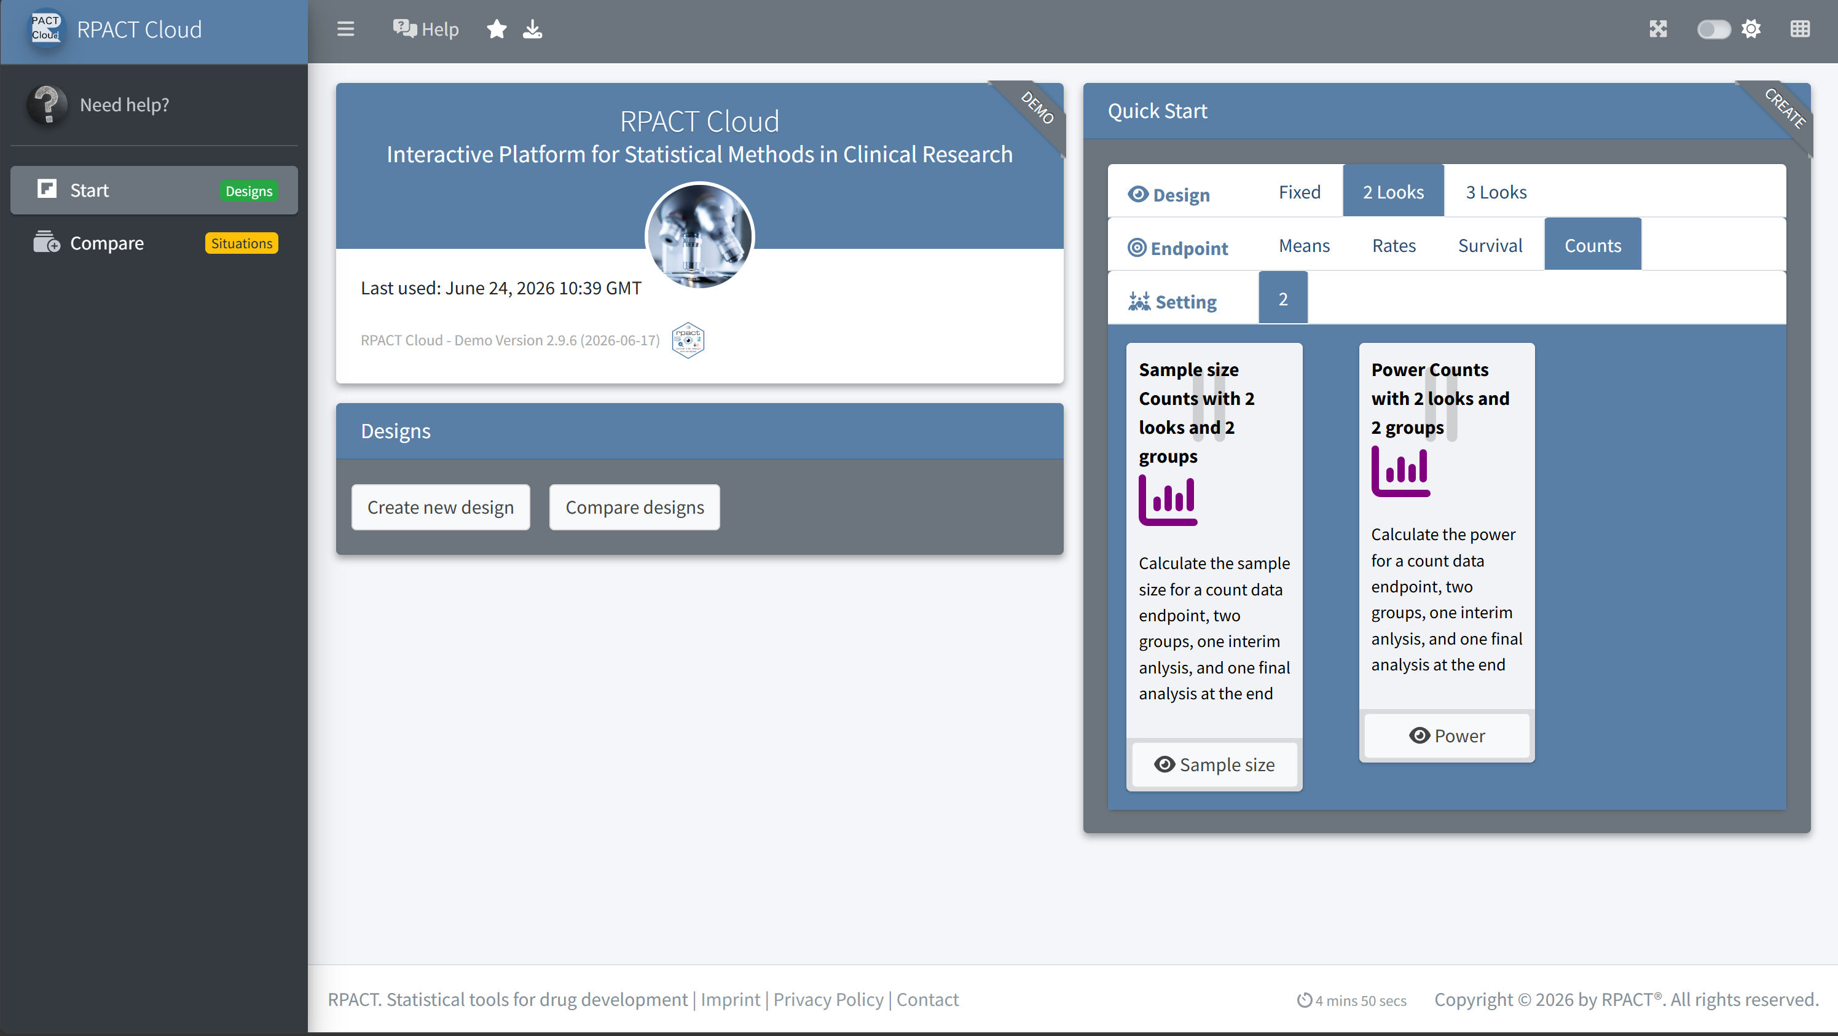
Task: Click the Endpoint target icon
Action: click(x=1137, y=248)
